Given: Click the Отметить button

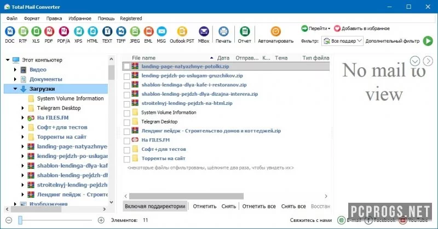Looking at the screenshot, I should (204, 207).
